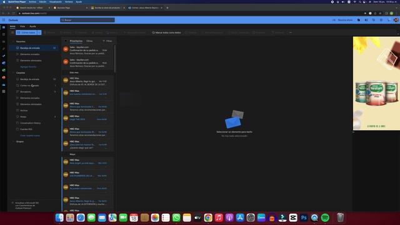Open Outlook settings gear icon
Viewport: 400px width, 225px height.
coord(381,20)
